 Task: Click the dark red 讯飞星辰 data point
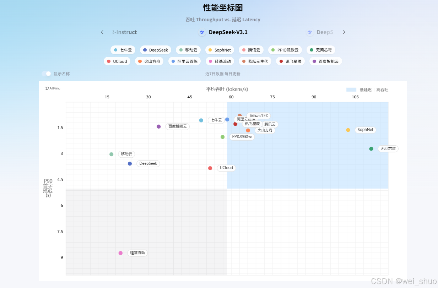coord(235,124)
